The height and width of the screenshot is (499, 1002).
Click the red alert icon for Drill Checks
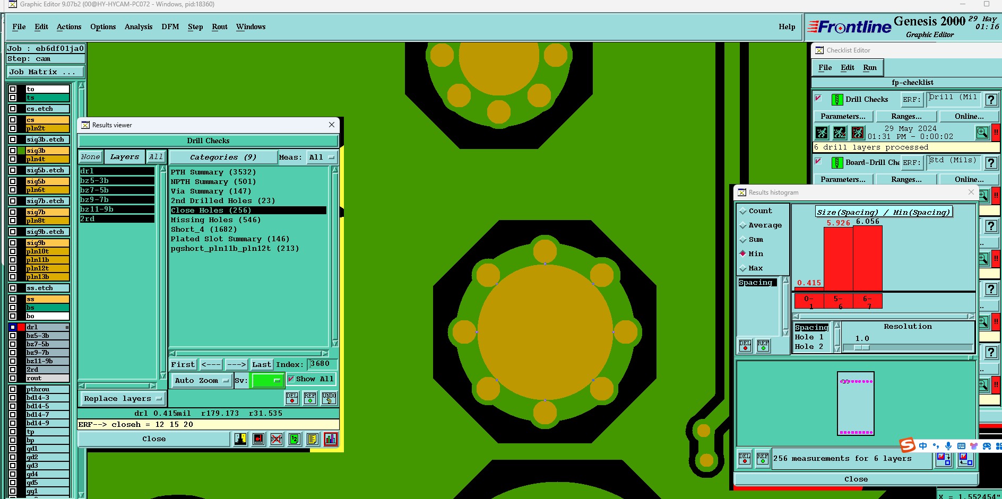point(996,133)
